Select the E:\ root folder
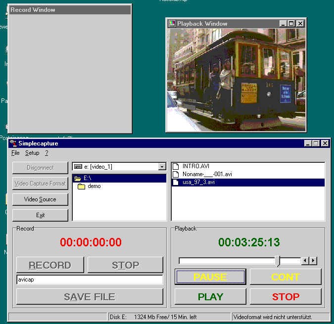The height and width of the screenshot is (324, 334). pos(119,178)
